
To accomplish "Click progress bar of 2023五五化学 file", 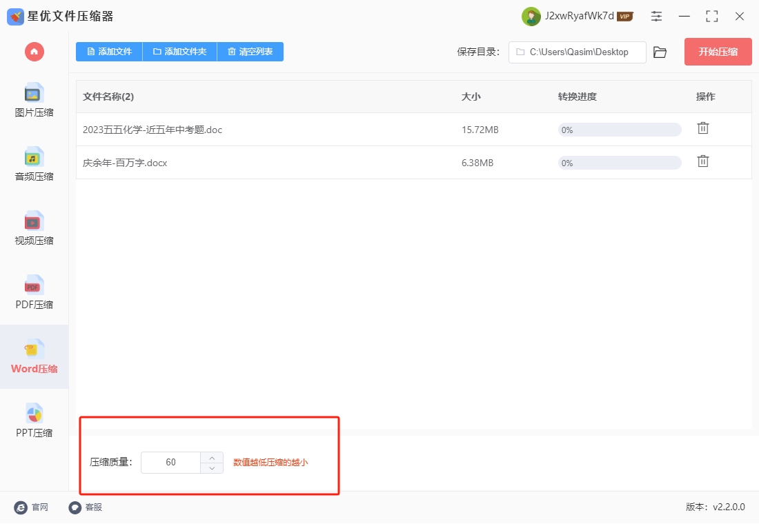I will point(620,130).
